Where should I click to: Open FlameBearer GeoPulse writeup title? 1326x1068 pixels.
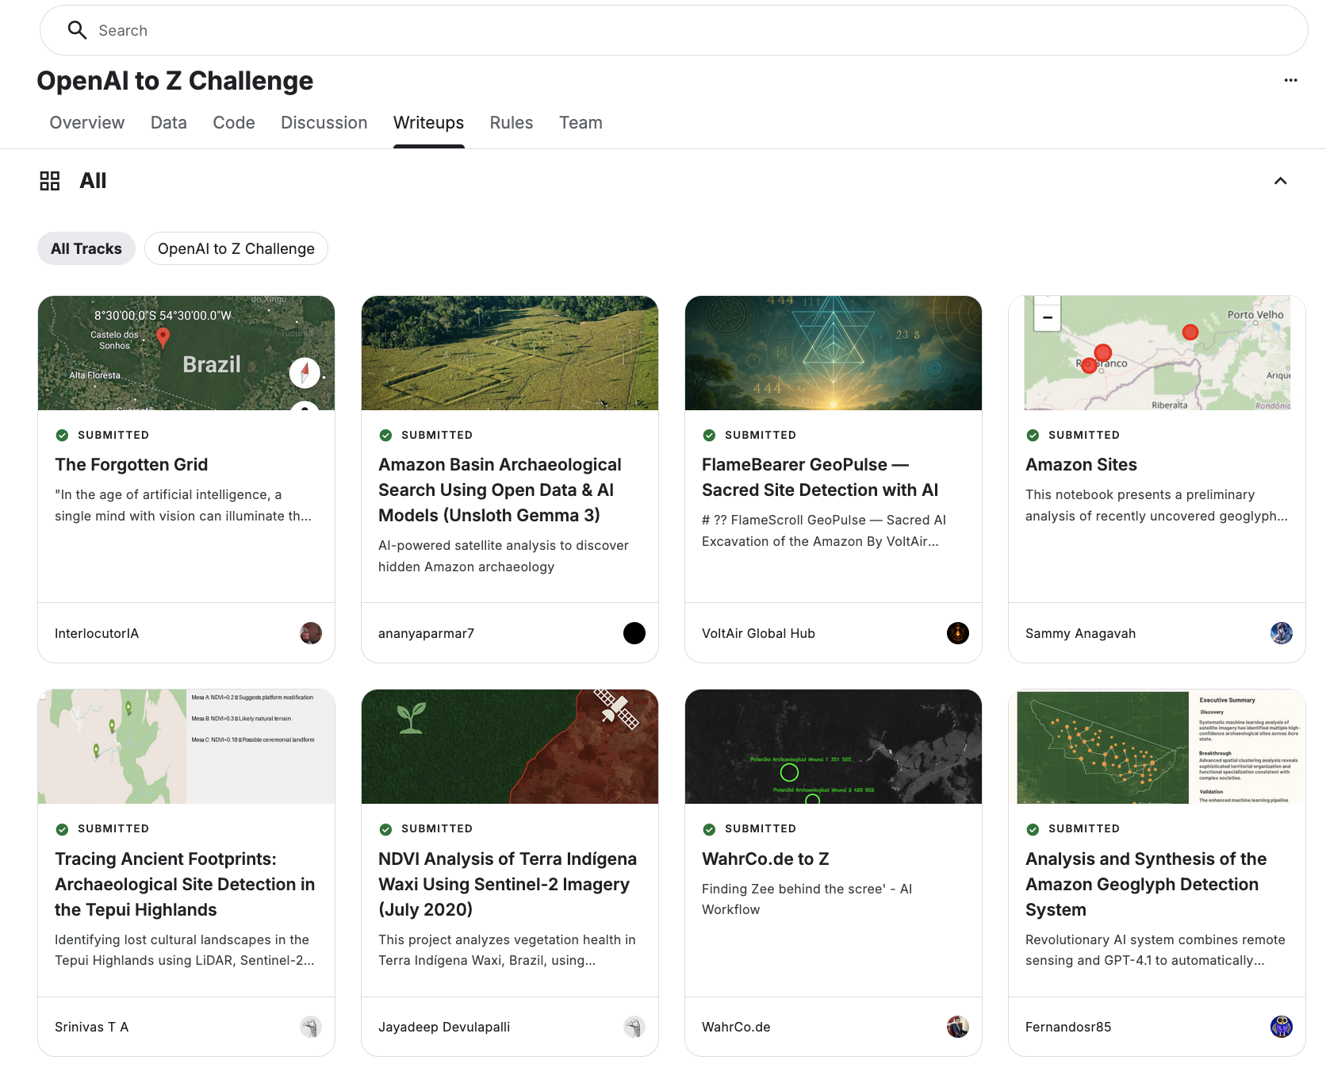[x=820, y=478]
